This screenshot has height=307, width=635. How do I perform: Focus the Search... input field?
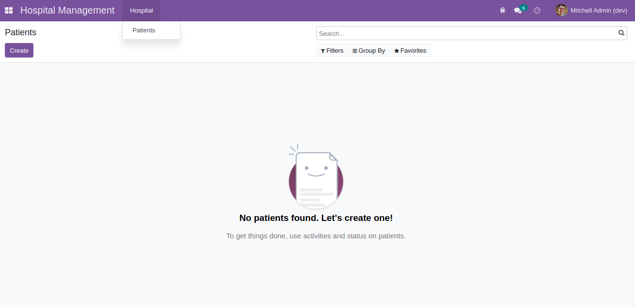(467, 33)
